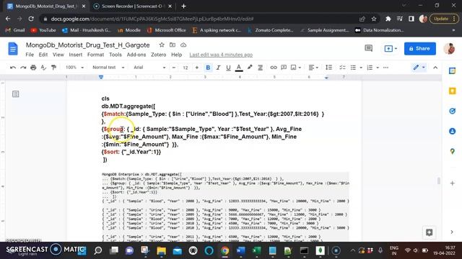Open the text alignment dropdown
462x259 pixels.
coord(313,68)
